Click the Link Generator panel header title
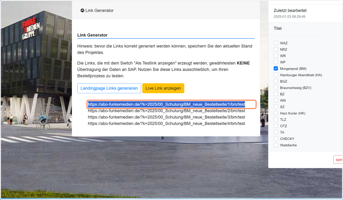This screenshot has width=343, height=200. coord(99,11)
